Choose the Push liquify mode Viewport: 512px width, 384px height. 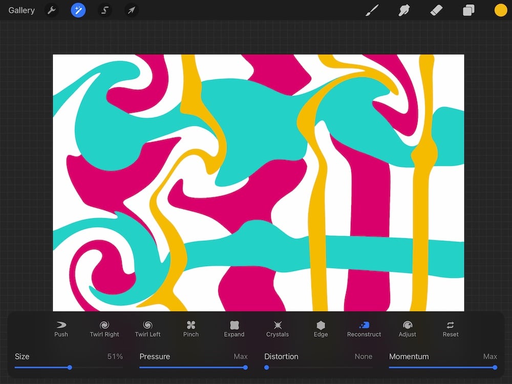[x=61, y=329]
